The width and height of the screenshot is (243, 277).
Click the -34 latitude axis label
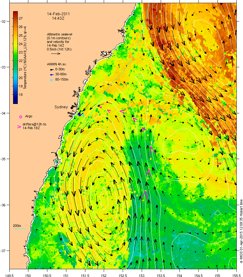[x=3, y=113]
